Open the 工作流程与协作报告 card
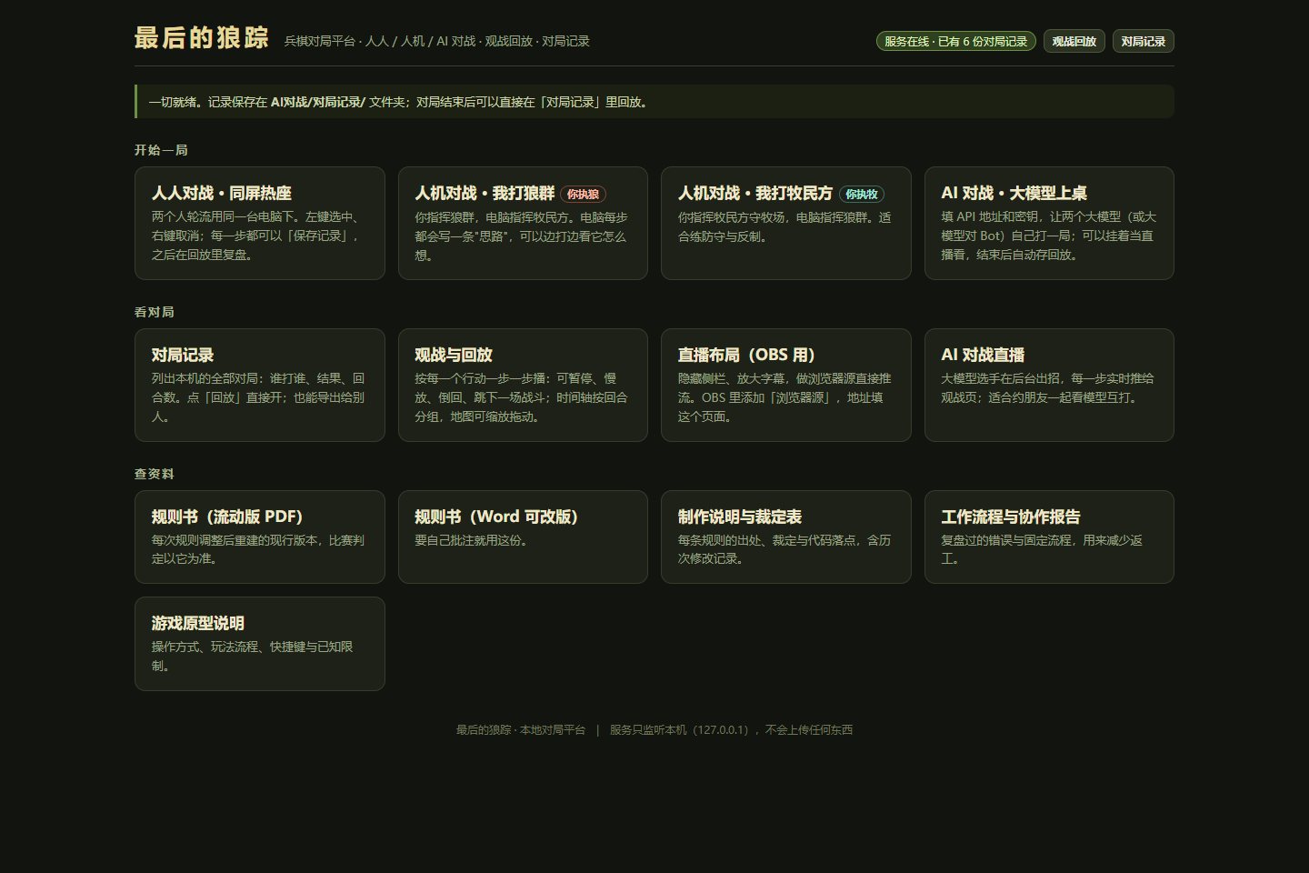 pyautogui.click(x=1049, y=537)
